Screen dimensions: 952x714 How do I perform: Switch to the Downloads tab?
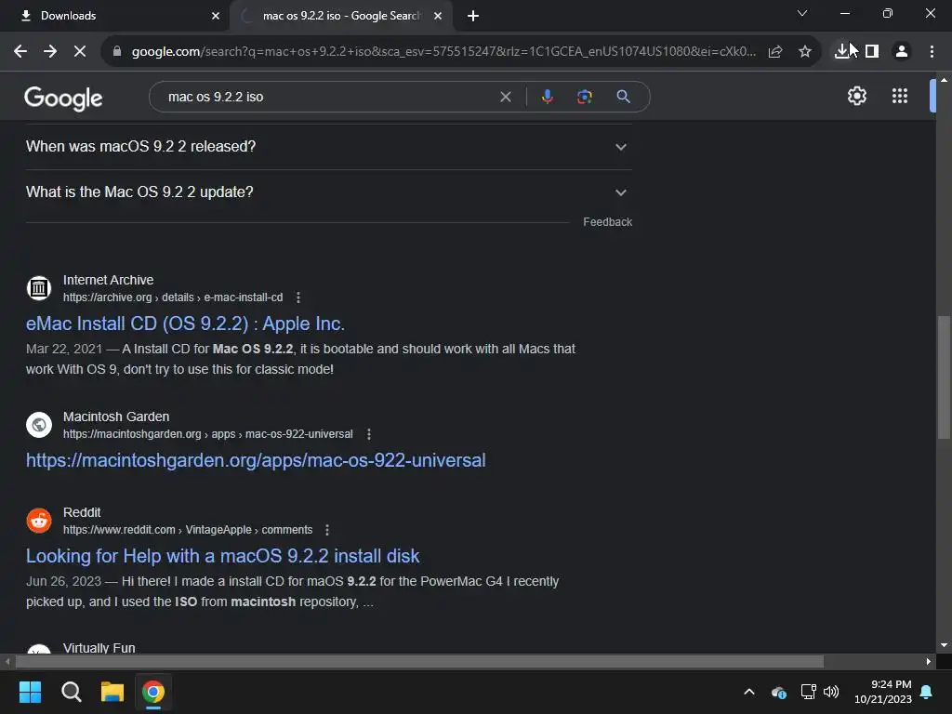(x=114, y=16)
